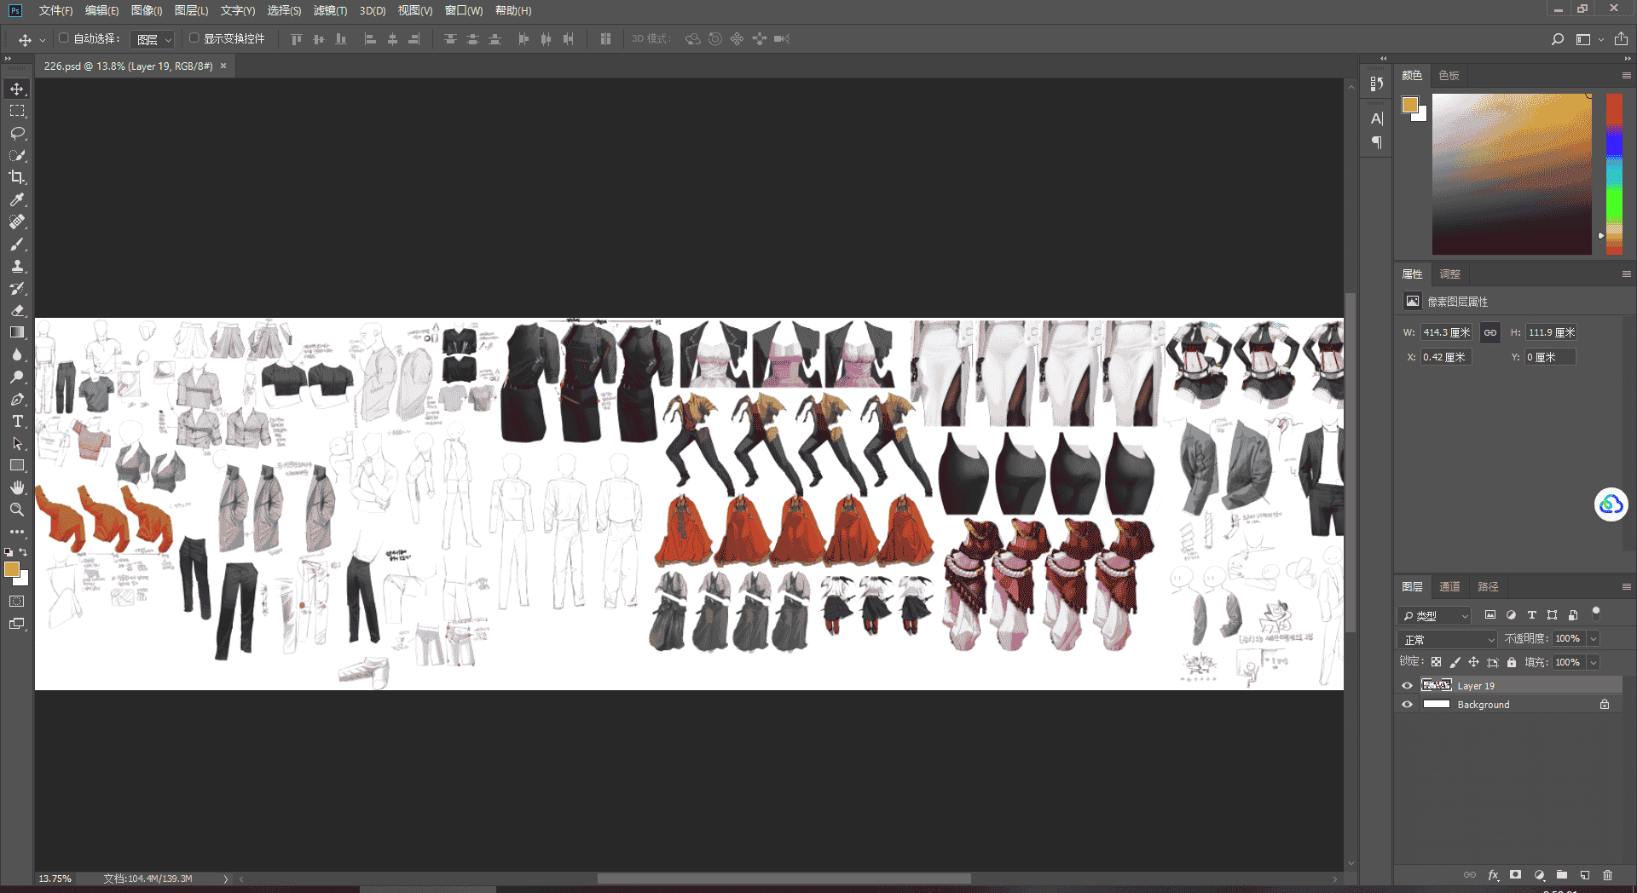Viewport: 1637px width, 893px height.
Task: Open the Filter menu
Action: tap(330, 10)
